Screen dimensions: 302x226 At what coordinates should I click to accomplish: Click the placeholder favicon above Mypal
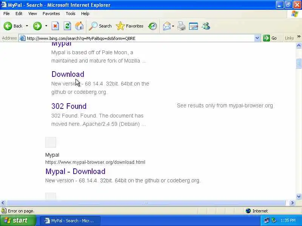point(51,142)
